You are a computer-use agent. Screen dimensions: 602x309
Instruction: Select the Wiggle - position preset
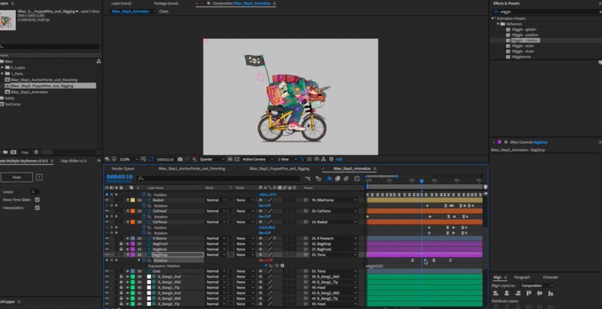[x=524, y=35]
